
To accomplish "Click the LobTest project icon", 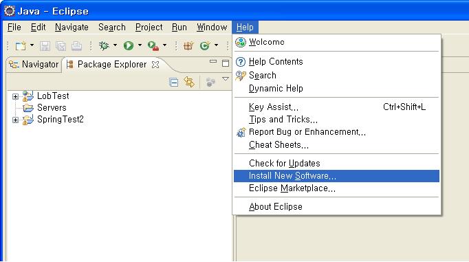I will click(28, 96).
